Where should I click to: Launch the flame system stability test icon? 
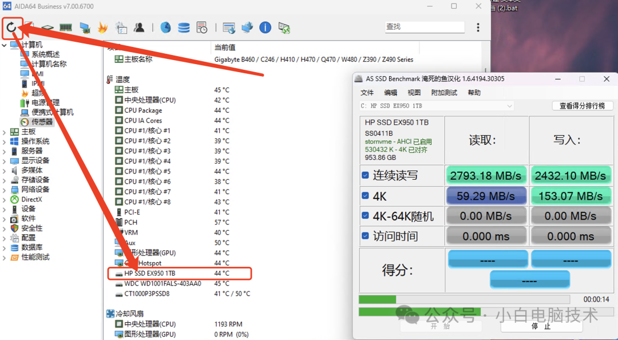[102, 27]
